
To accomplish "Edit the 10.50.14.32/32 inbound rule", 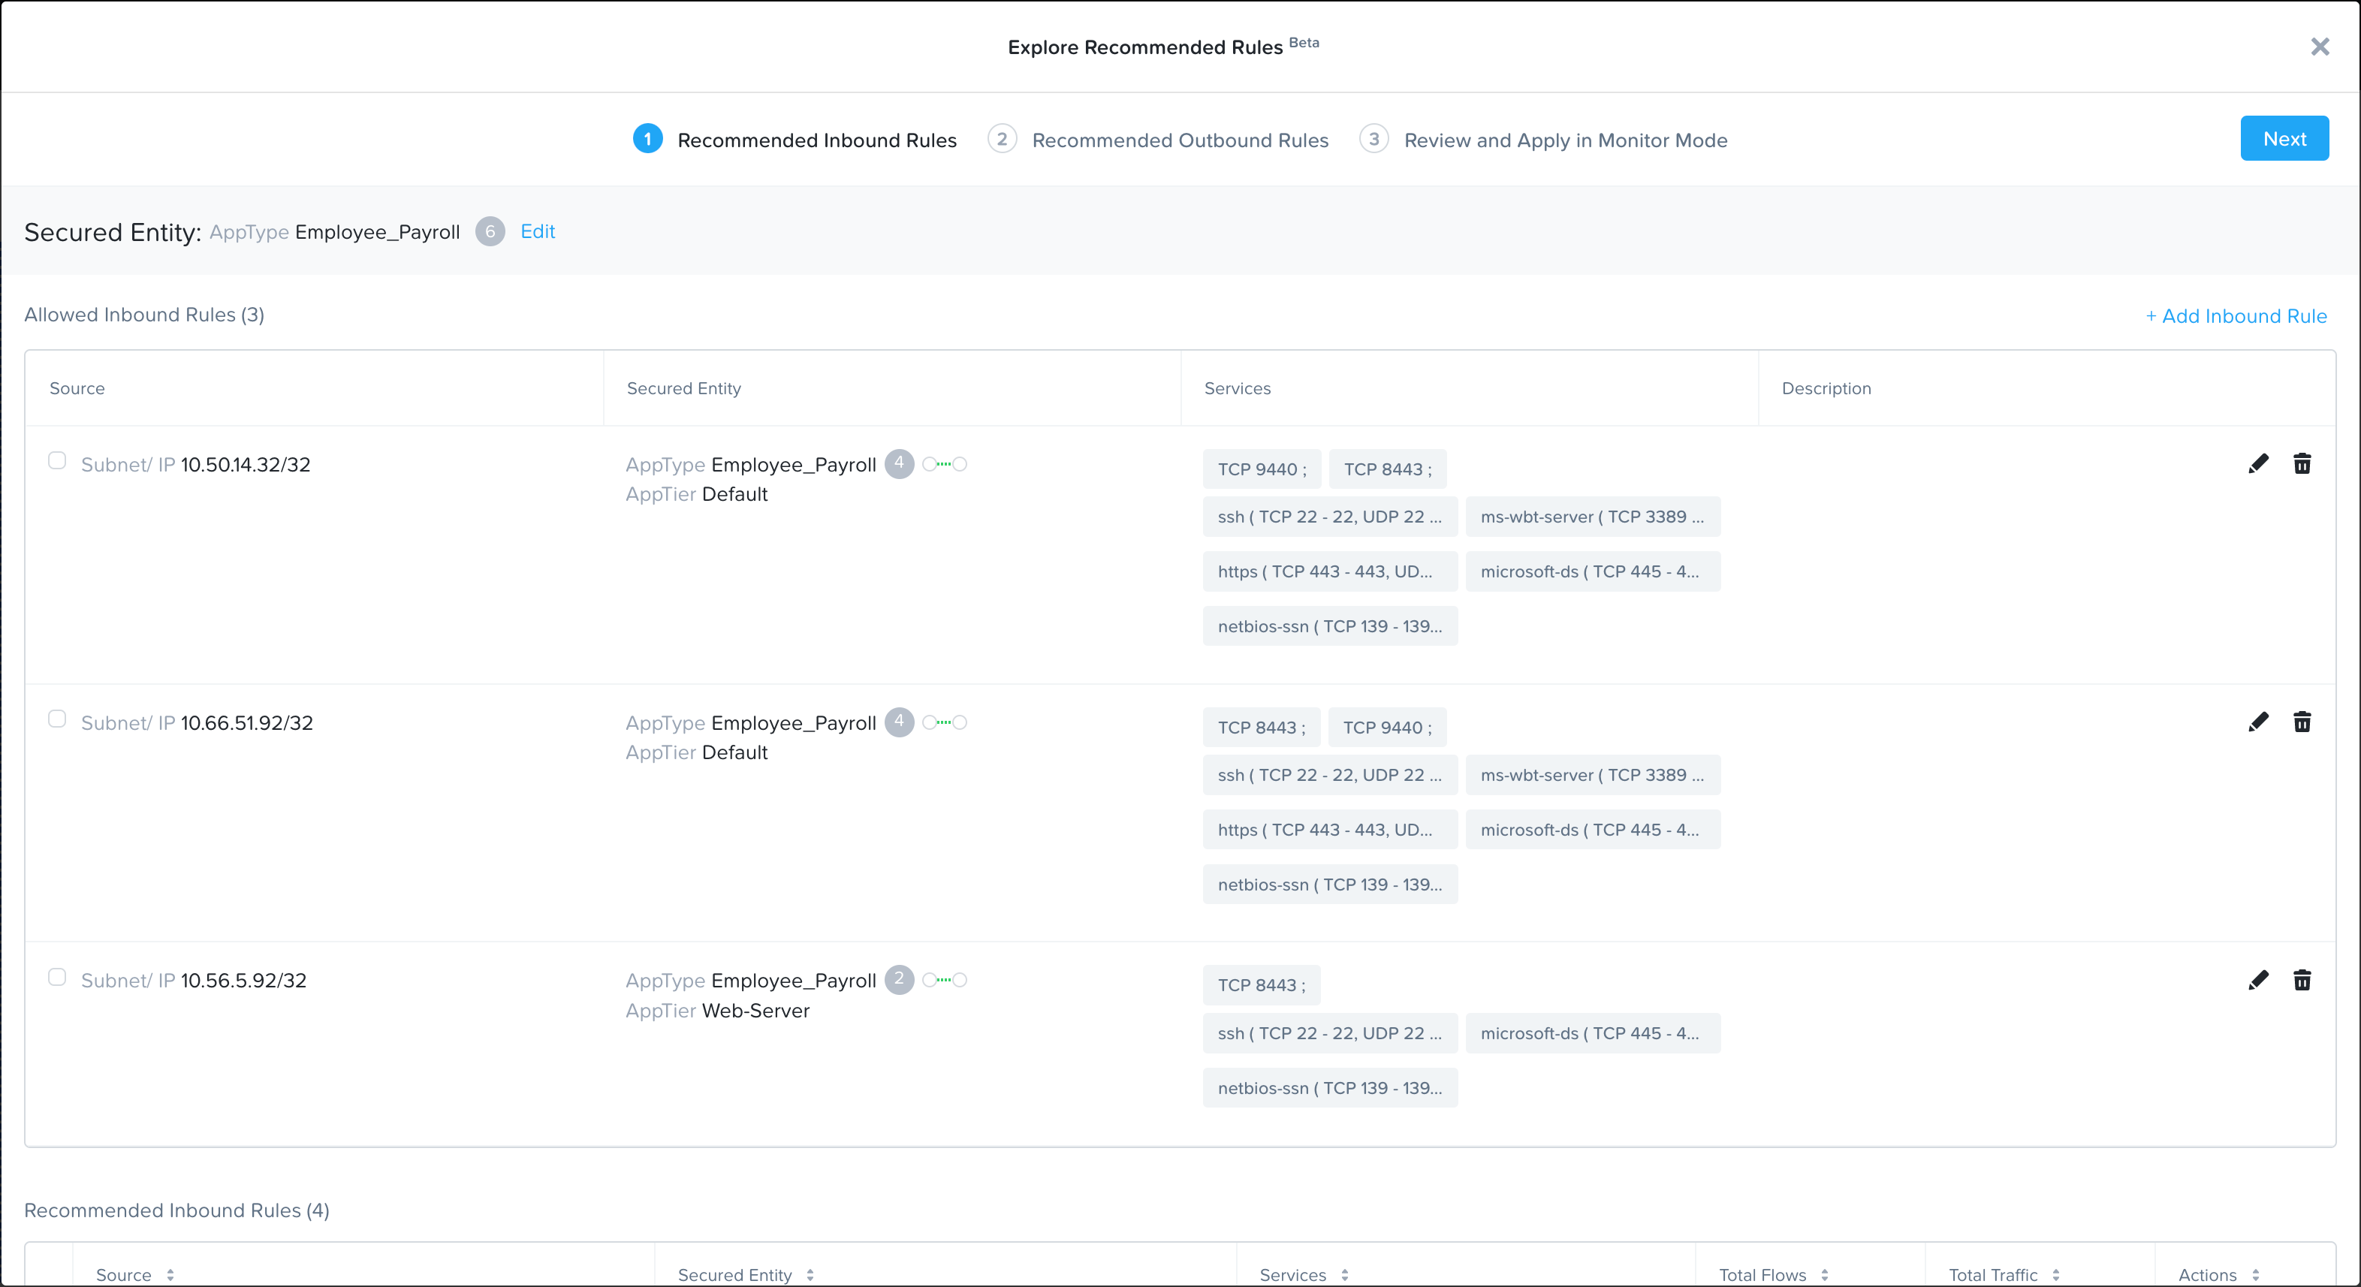I will [x=2258, y=464].
